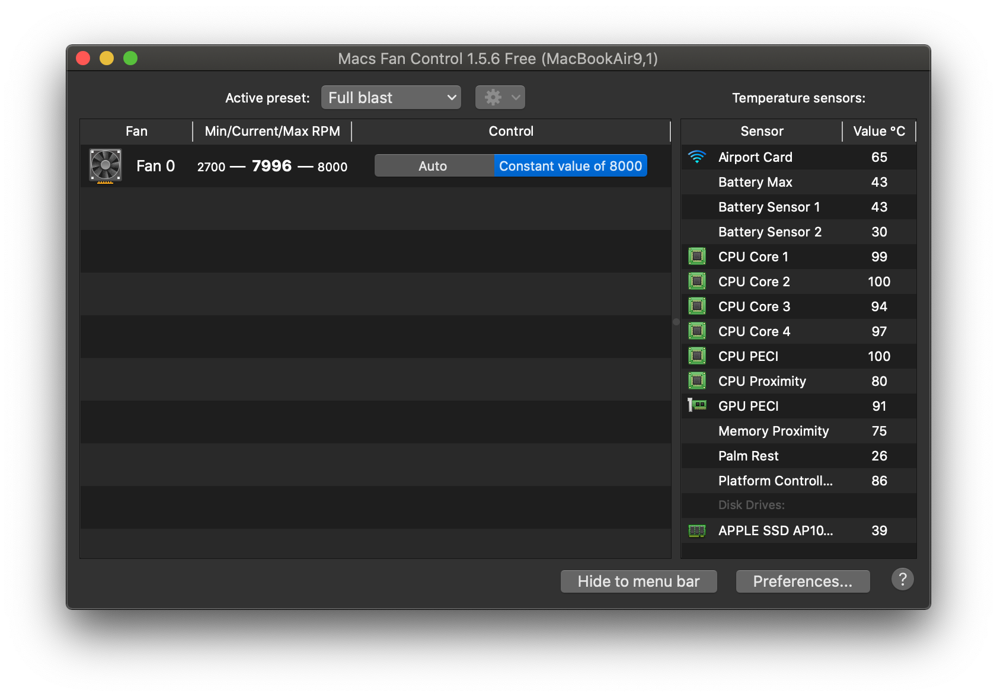This screenshot has width=997, height=697.
Task: Click the Palm Rest value 26
Action: point(879,456)
